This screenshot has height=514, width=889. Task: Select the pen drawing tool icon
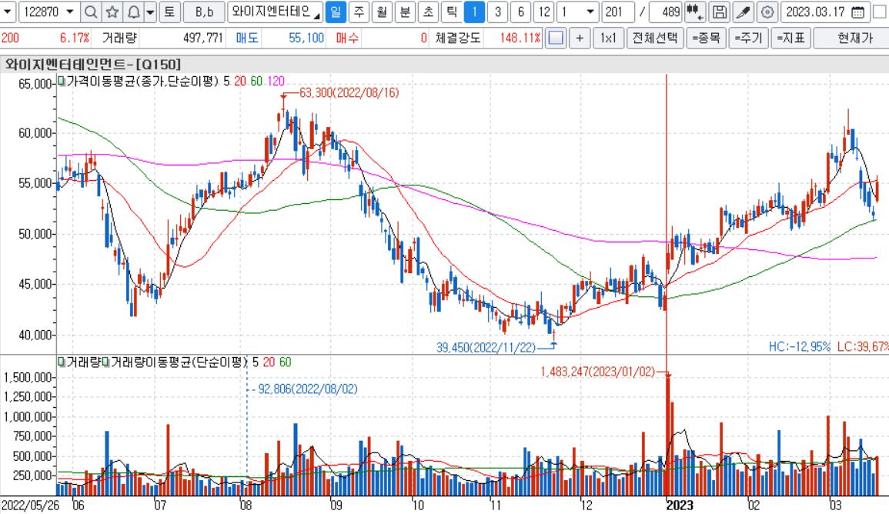743,12
